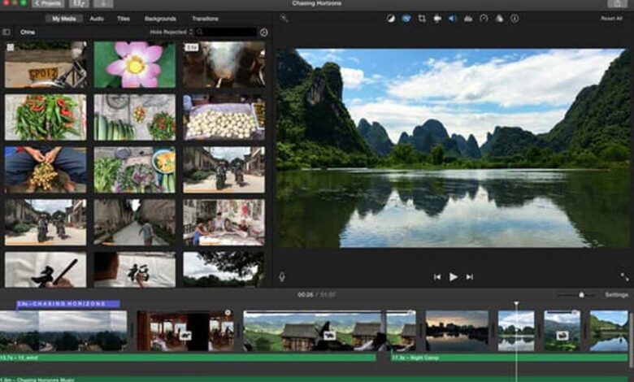Show the clip information icon
This screenshot has width=634, height=382.
[x=515, y=18]
